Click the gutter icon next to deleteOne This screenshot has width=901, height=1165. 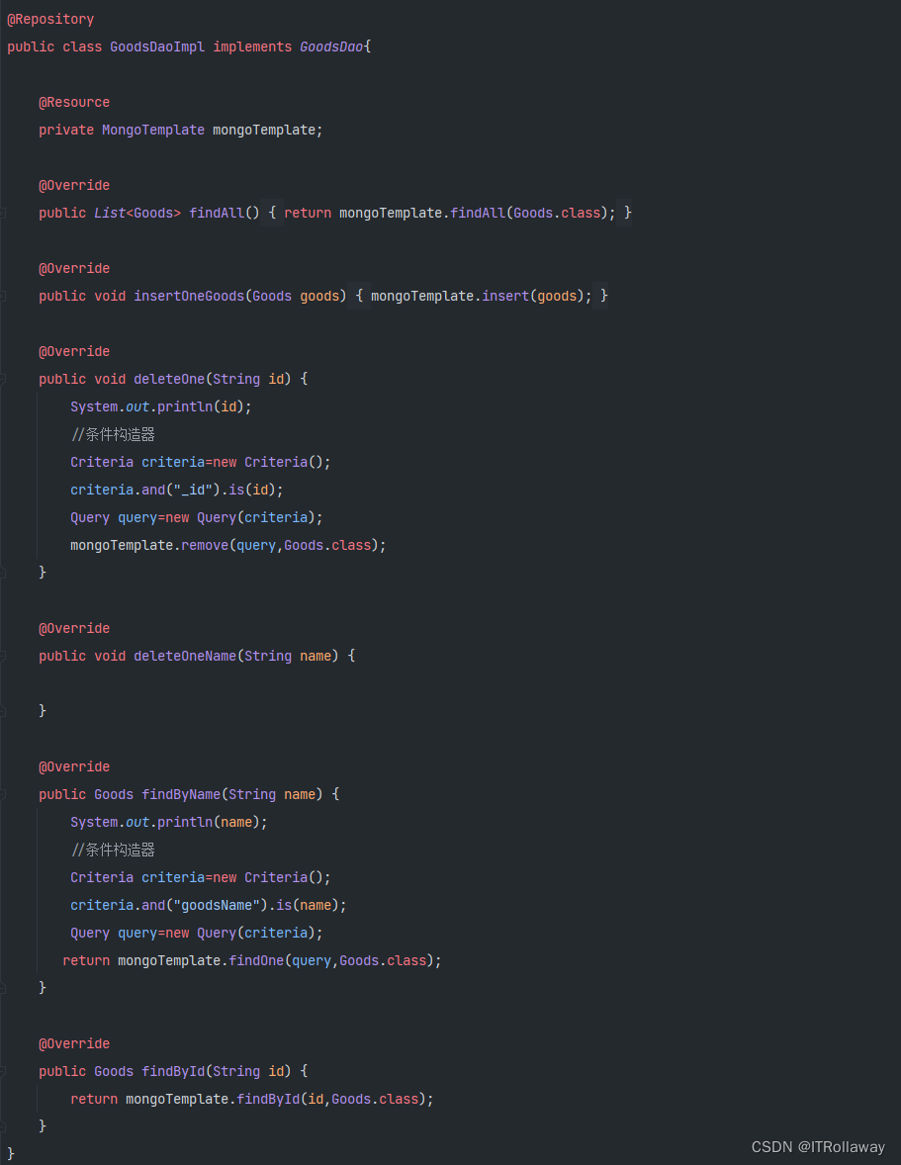[x=5, y=379]
